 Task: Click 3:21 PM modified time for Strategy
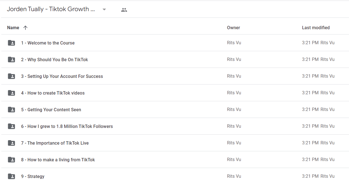tap(310, 176)
